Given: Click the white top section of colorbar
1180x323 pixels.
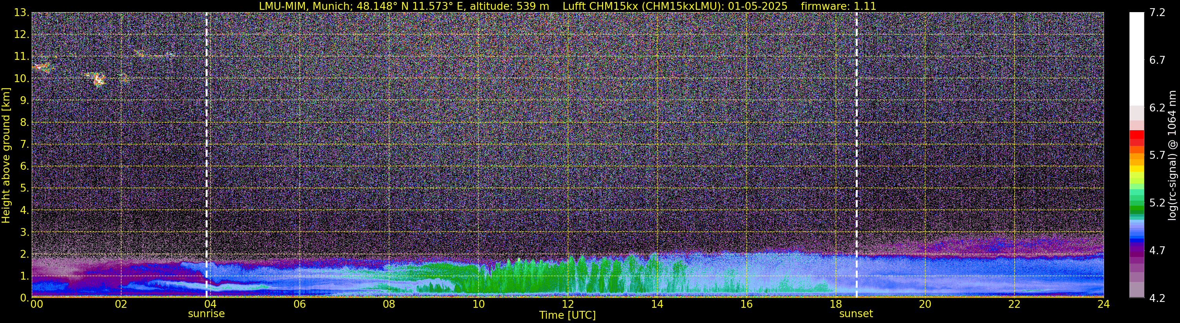Looking at the screenshot, I should (x=1137, y=59).
